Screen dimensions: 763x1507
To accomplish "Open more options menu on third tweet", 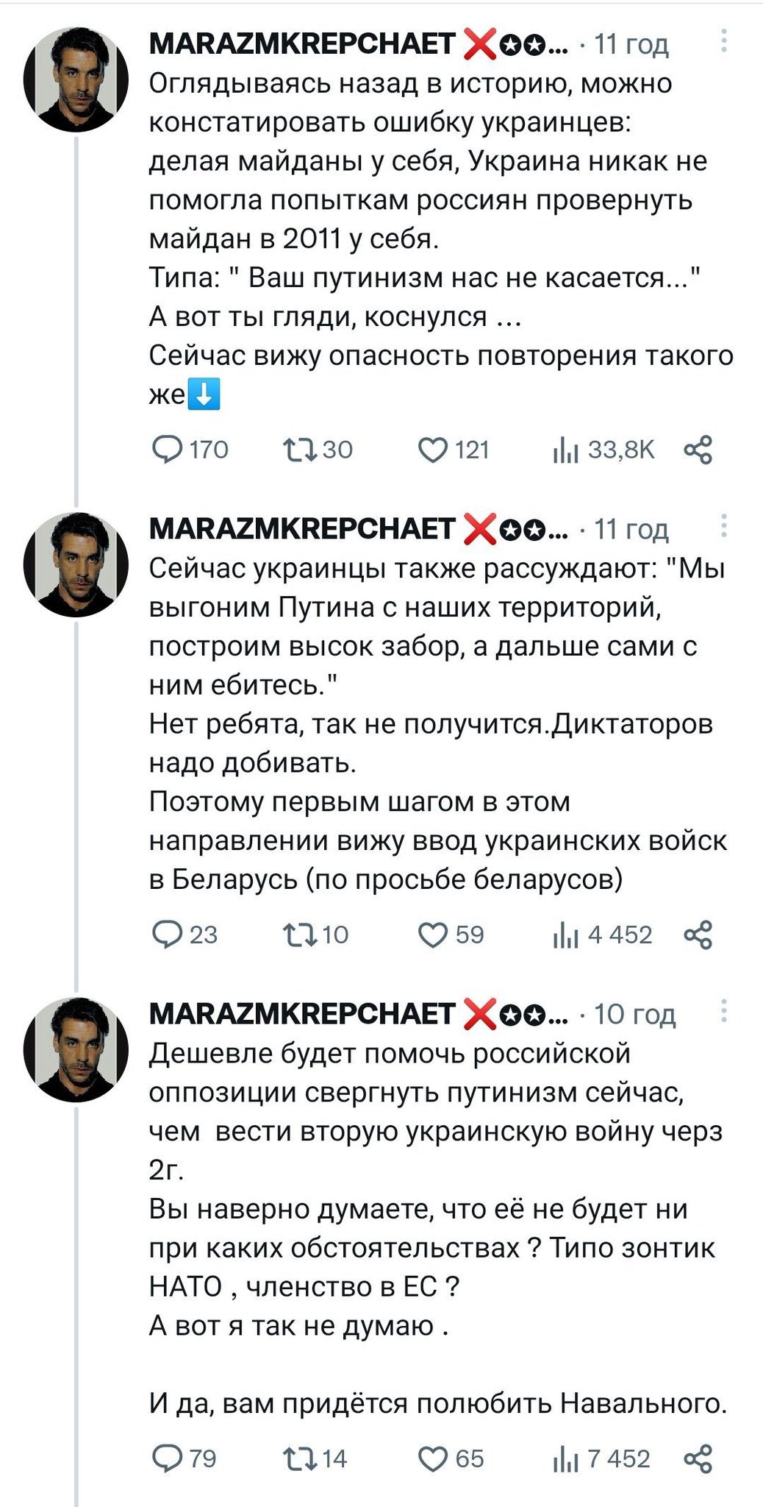I will pyautogui.click(x=724, y=1011).
